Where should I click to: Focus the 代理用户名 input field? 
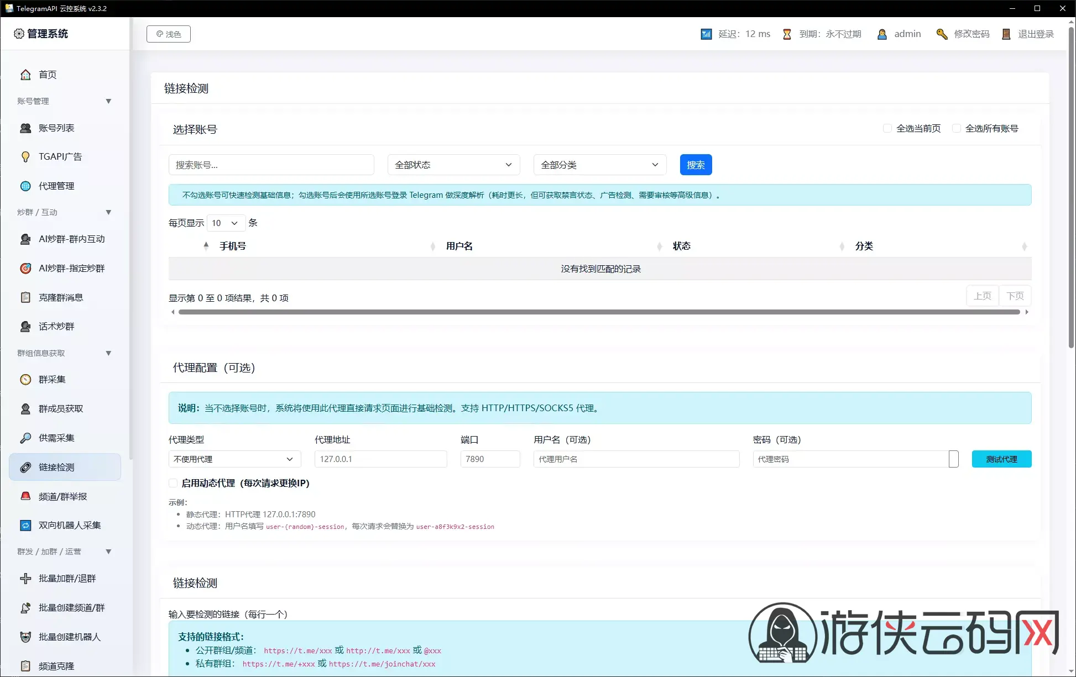[636, 459]
